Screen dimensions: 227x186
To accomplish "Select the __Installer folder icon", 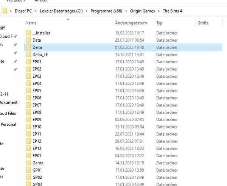I will (29, 33).
